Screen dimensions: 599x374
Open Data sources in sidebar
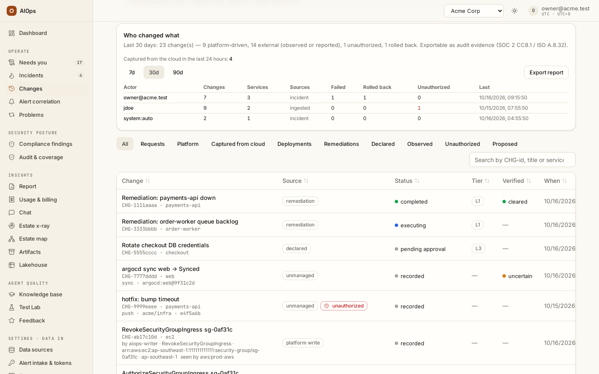pyautogui.click(x=46, y=350)
